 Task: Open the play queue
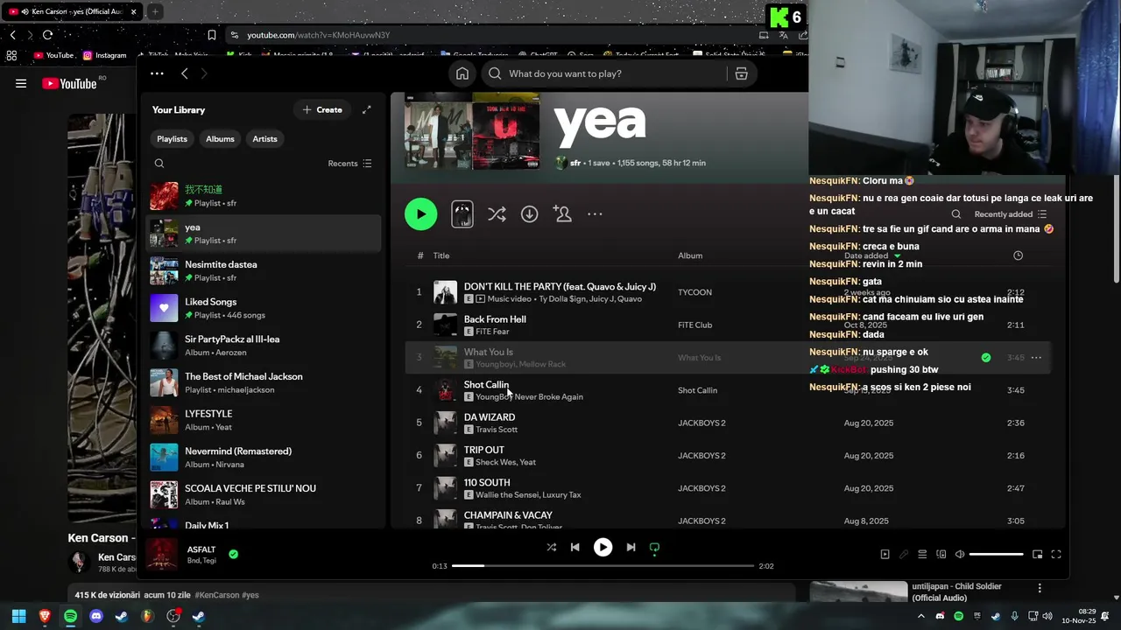[922, 554]
